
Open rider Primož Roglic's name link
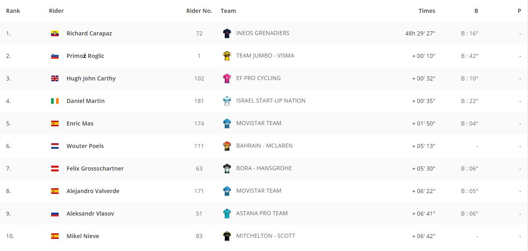(85, 56)
